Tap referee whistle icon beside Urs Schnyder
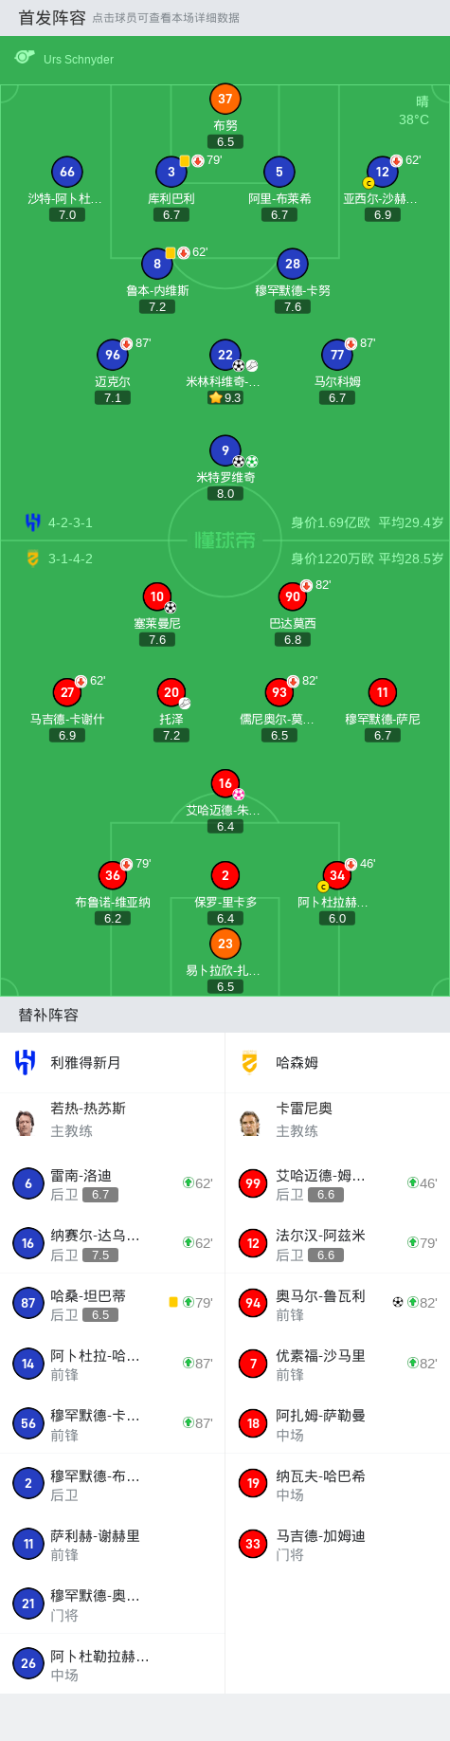 pyautogui.click(x=25, y=58)
